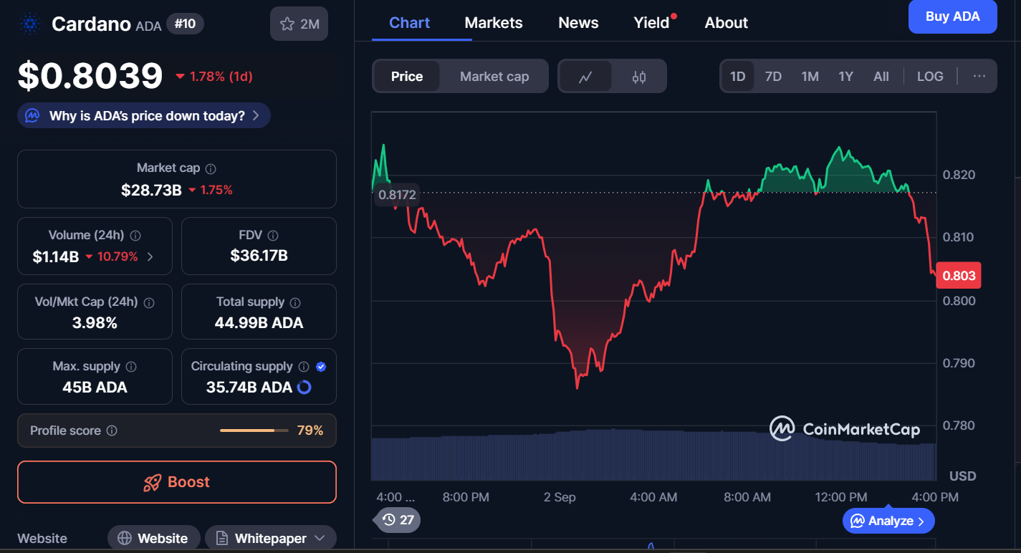Switch to line chart view icon

585,77
